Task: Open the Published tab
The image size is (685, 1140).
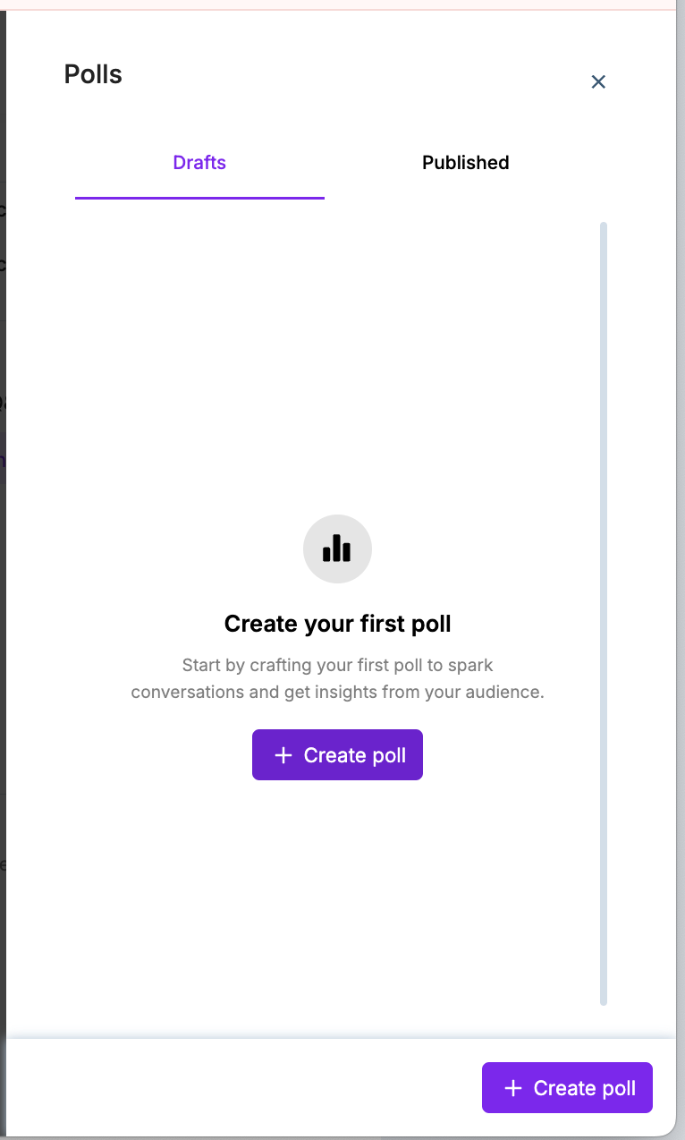Action: tap(465, 163)
